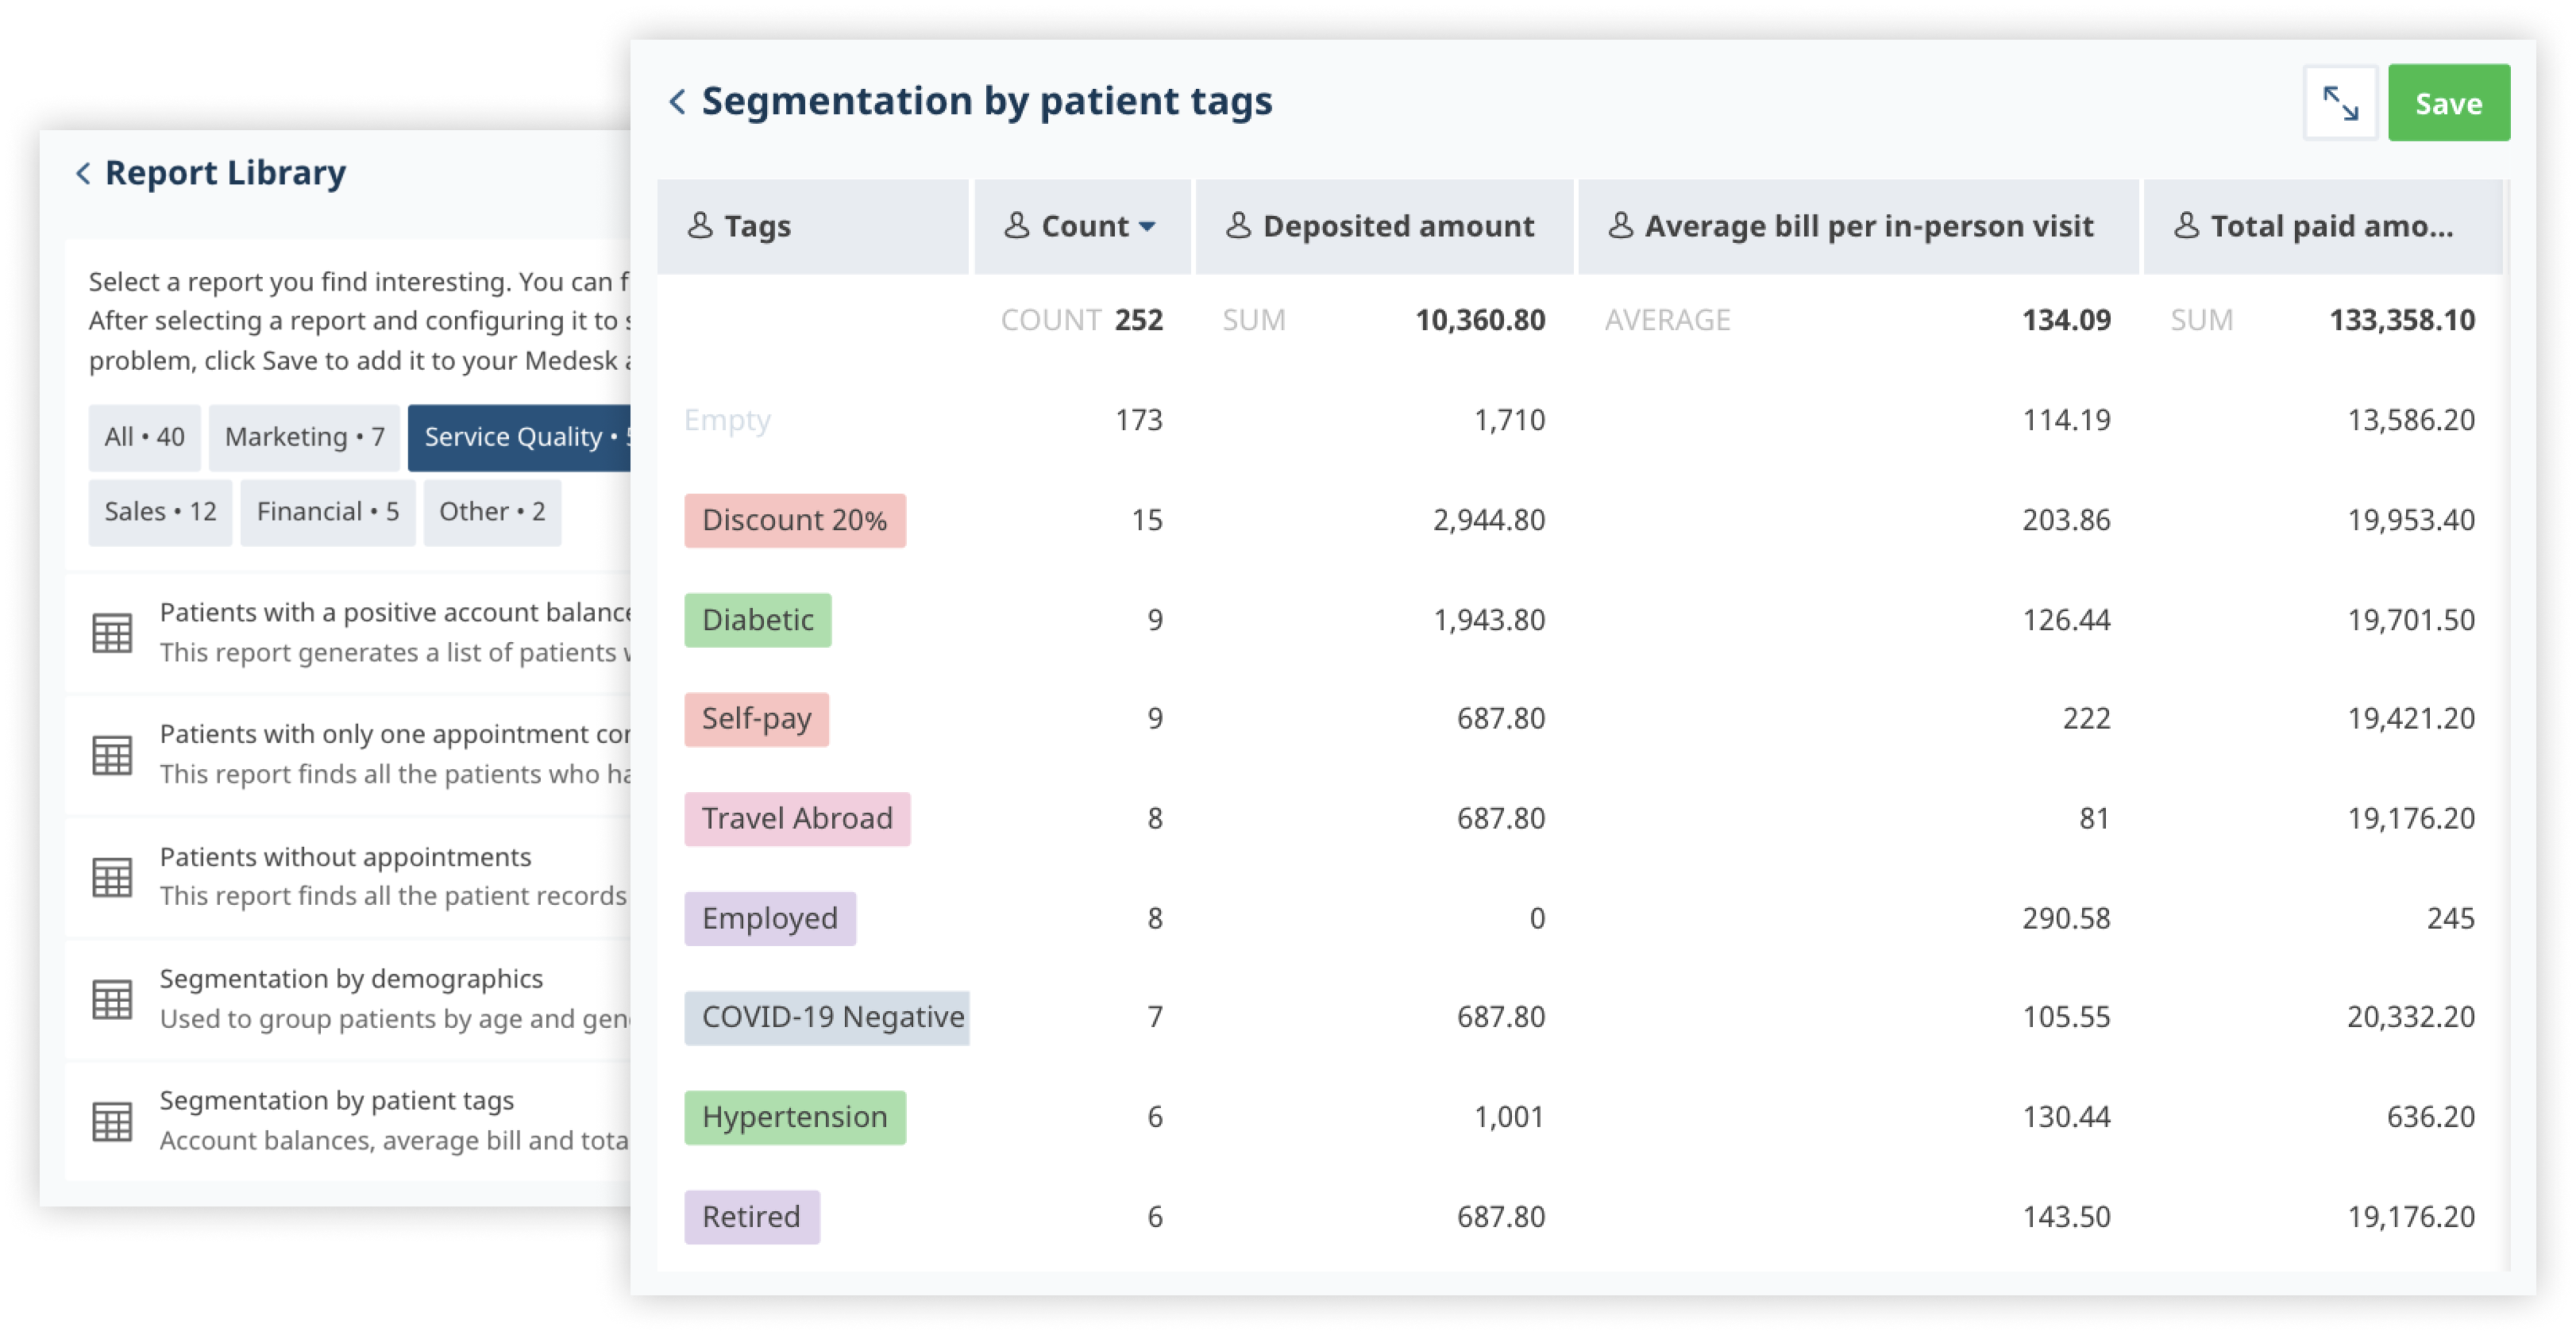Click the green Hypertension tag

coord(794,1118)
